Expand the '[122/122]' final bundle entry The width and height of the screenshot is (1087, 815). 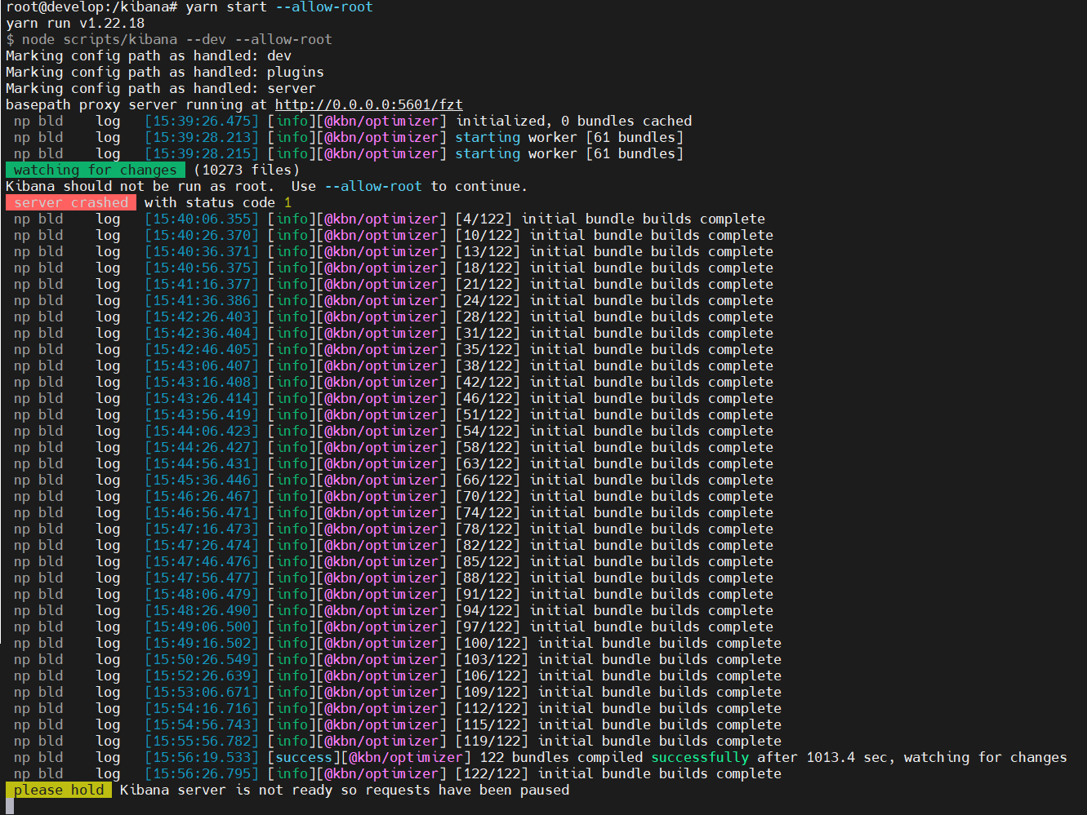493,773
